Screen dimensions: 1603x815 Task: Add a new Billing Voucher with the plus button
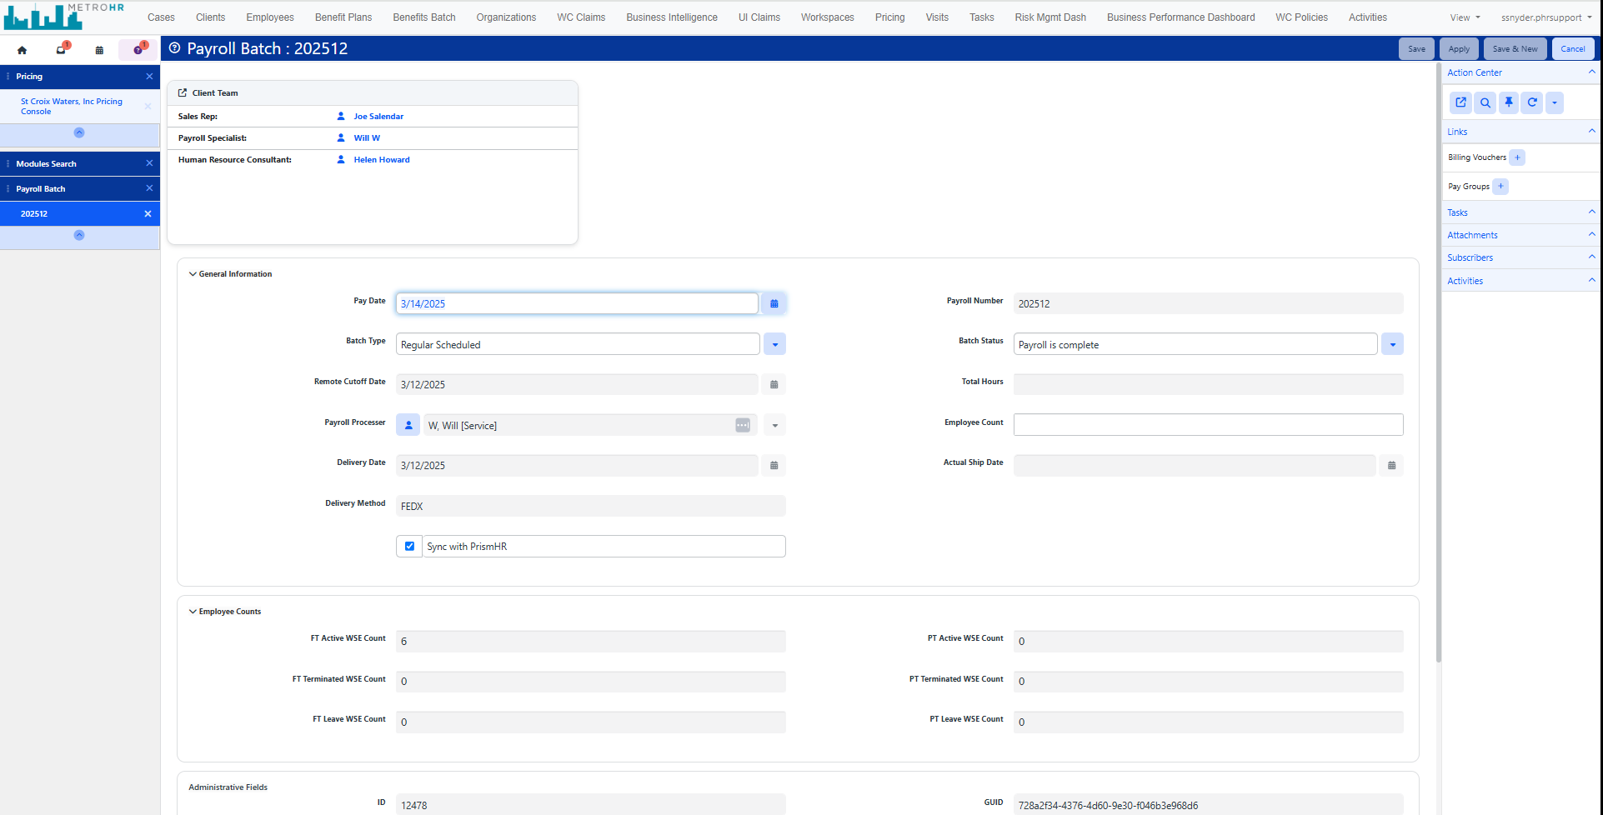click(x=1517, y=157)
